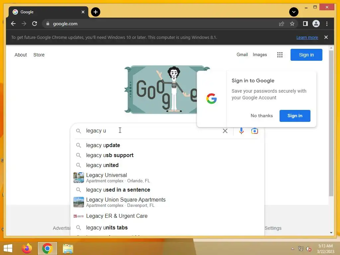Open the Learn more link in the update bar
340x255 pixels.
pos(307,37)
